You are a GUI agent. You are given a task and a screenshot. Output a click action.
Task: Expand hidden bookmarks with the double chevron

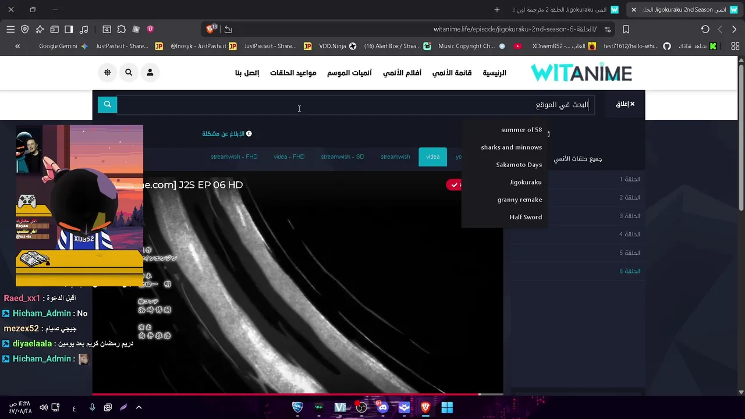coord(17,46)
